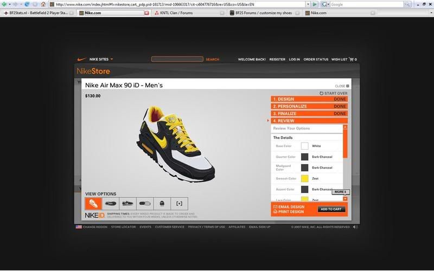The width and height of the screenshot is (434, 271).
Task: Click the browser Back arrow
Action: coord(4,4)
